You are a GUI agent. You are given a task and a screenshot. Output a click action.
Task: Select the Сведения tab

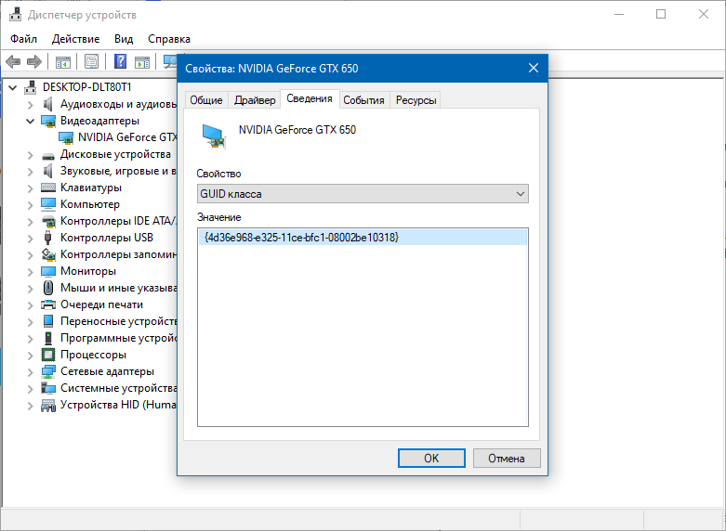pyautogui.click(x=310, y=98)
